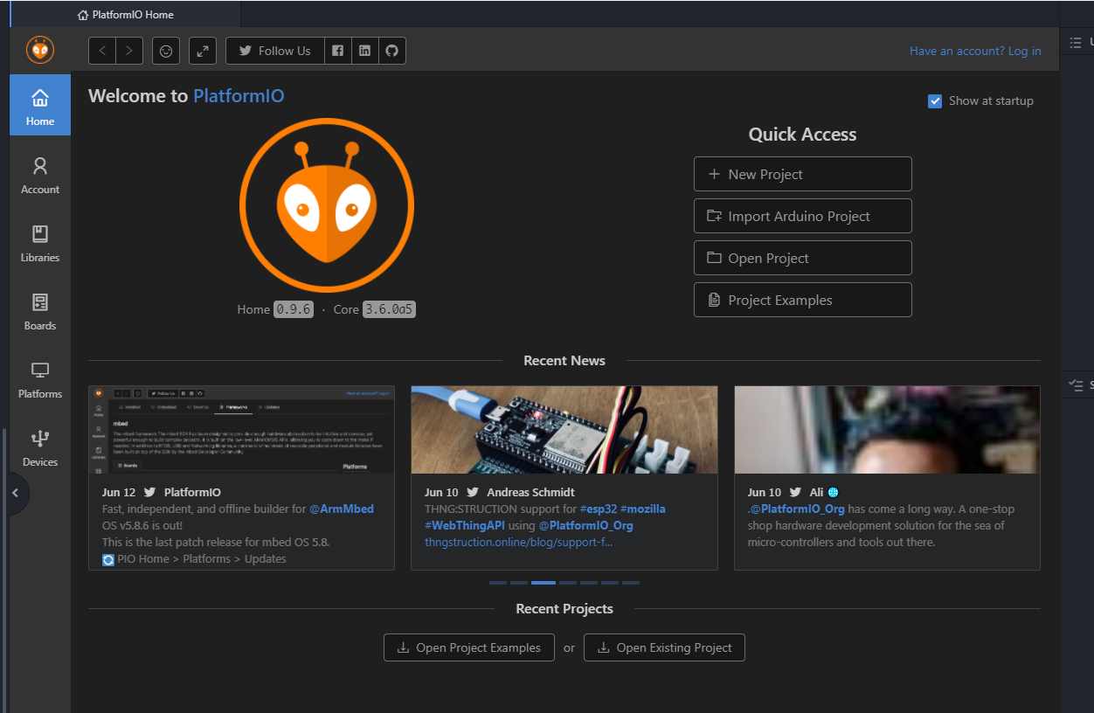
Task: Open the Account section in the sidebar
Action: point(40,176)
